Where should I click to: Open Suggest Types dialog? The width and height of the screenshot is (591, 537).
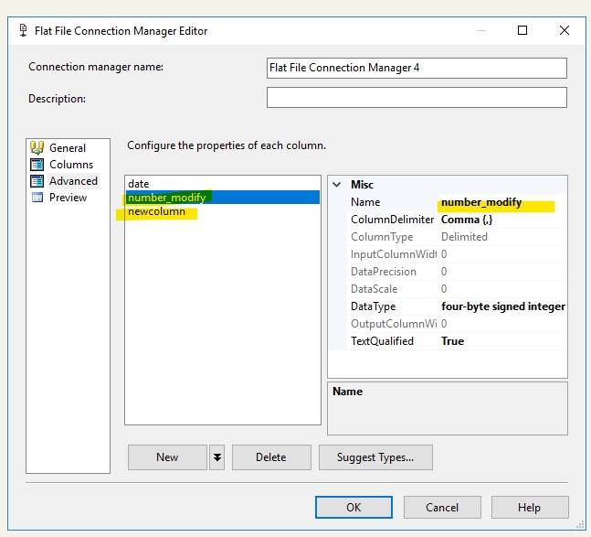click(x=375, y=457)
